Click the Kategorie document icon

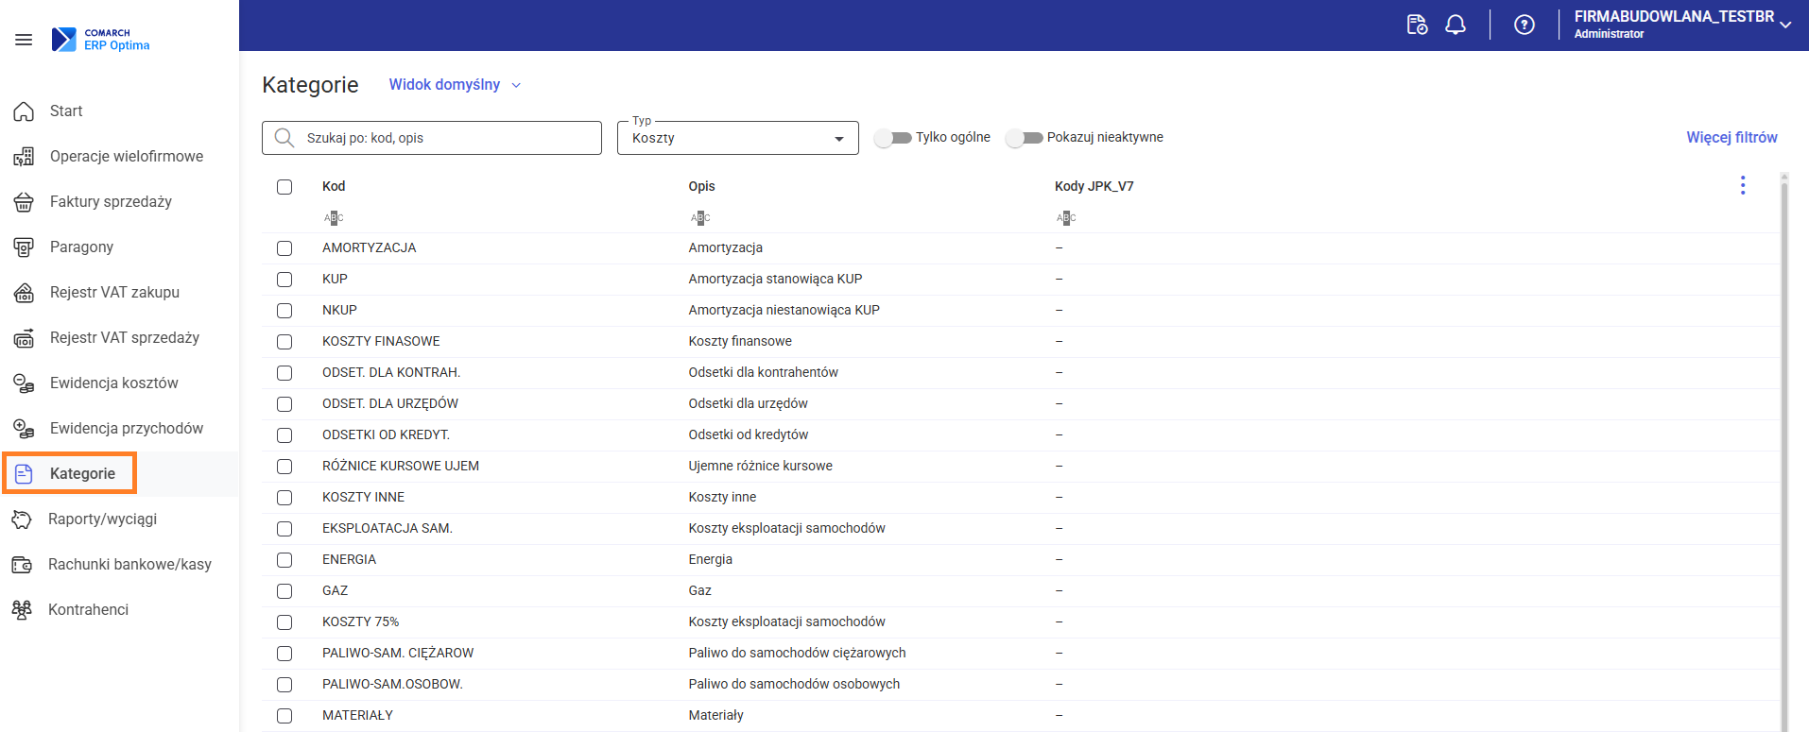24,474
